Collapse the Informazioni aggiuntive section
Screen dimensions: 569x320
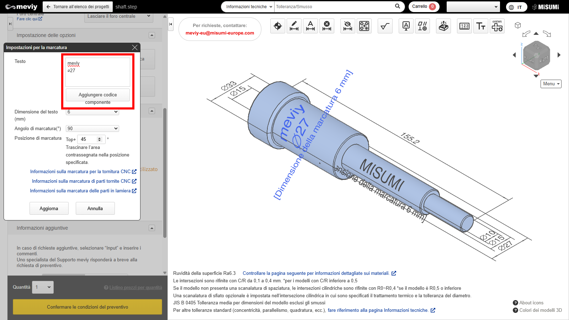(152, 228)
